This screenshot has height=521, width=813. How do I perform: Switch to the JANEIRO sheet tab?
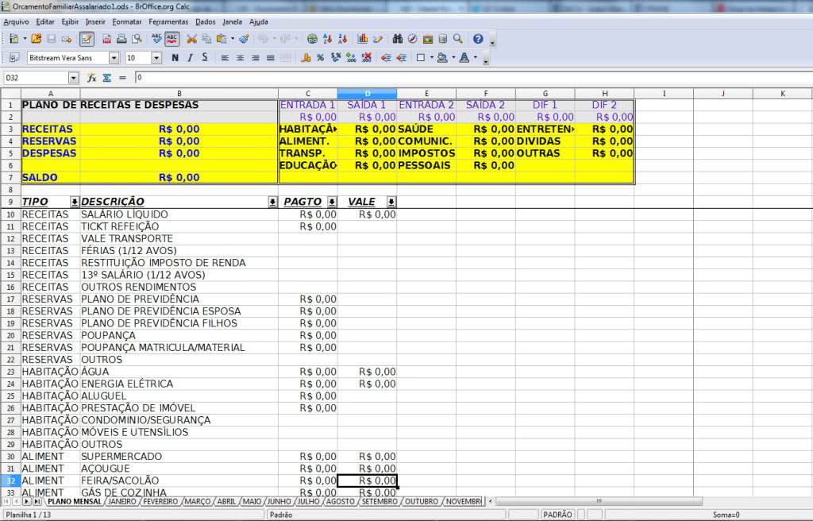[x=122, y=502]
